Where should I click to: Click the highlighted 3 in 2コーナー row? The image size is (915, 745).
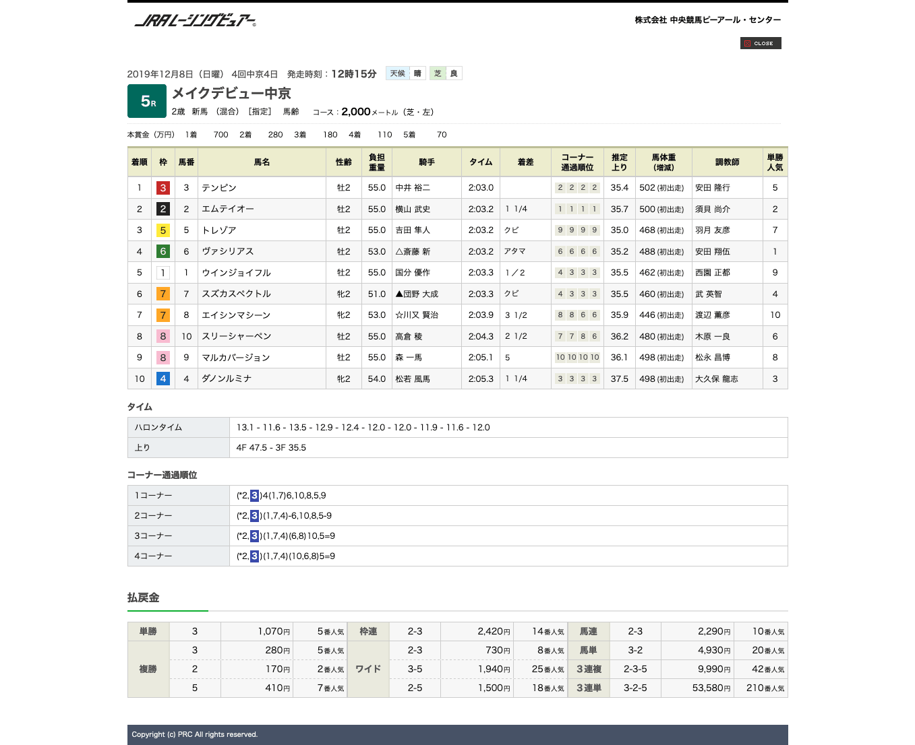click(254, 516)
